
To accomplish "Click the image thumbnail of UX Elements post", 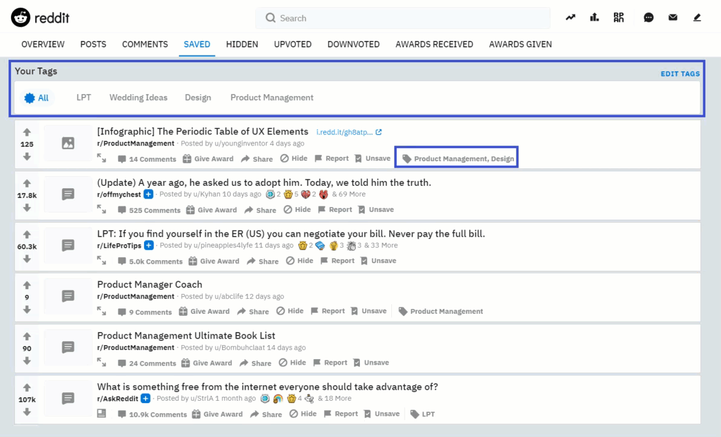I will tap(68, 143).
